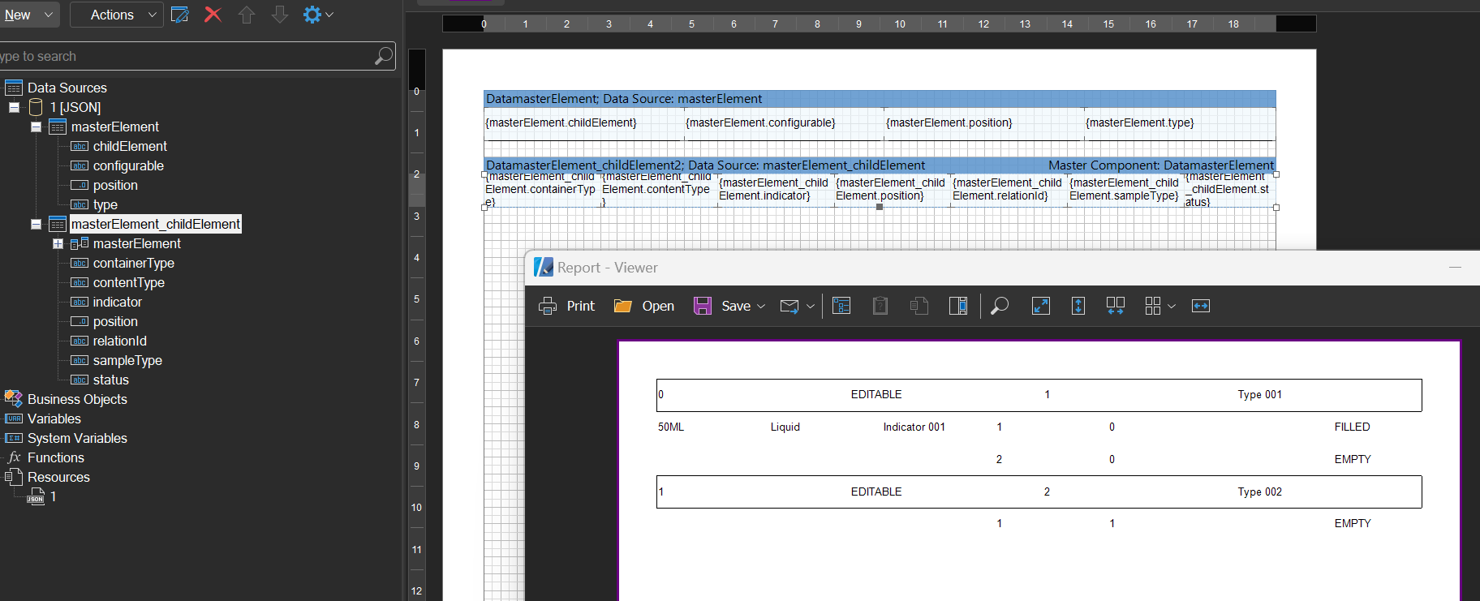1480x601 pixels.
Task: Click the Full Screen arrows icon
Action: (1040, 306)
